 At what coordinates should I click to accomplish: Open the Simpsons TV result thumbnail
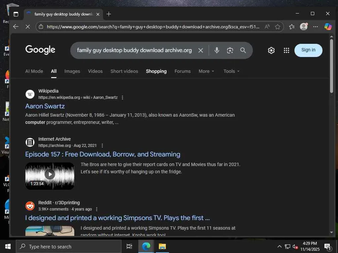[x=50, y=231]
